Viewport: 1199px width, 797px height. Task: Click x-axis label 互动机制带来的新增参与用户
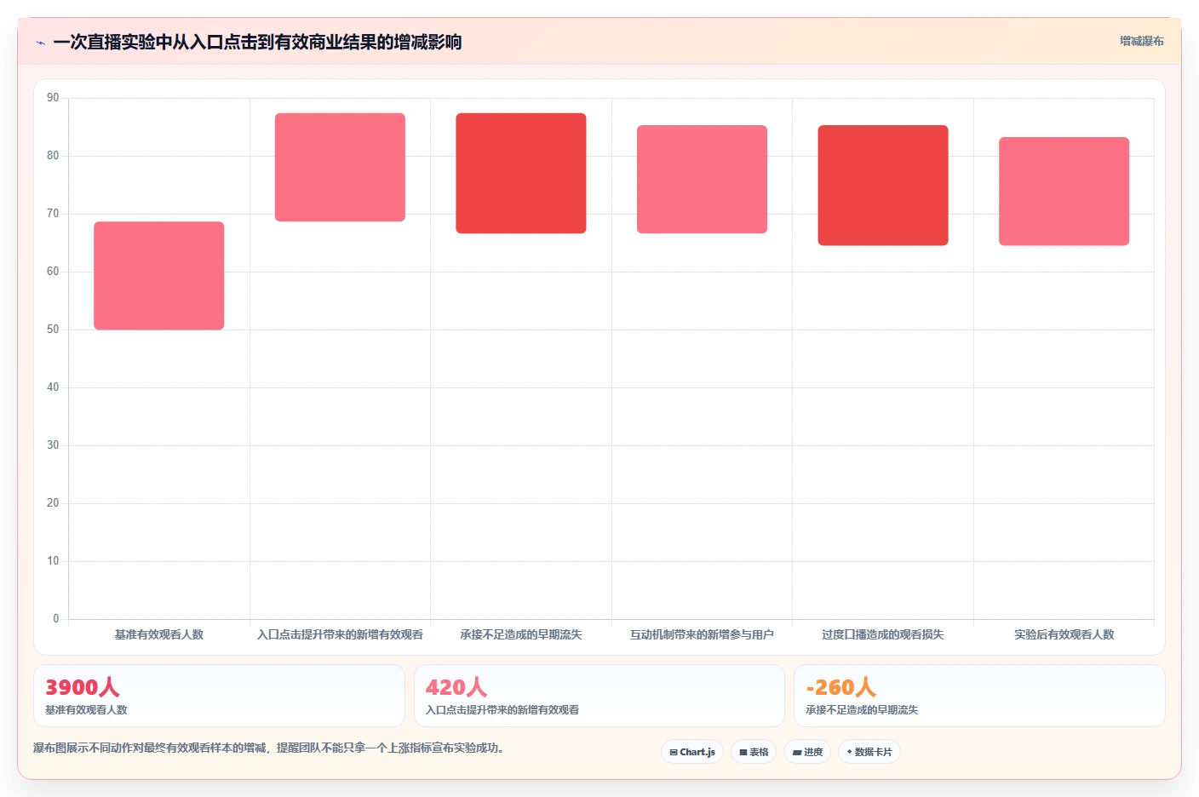pyautogui.click(x=702, y=634)
